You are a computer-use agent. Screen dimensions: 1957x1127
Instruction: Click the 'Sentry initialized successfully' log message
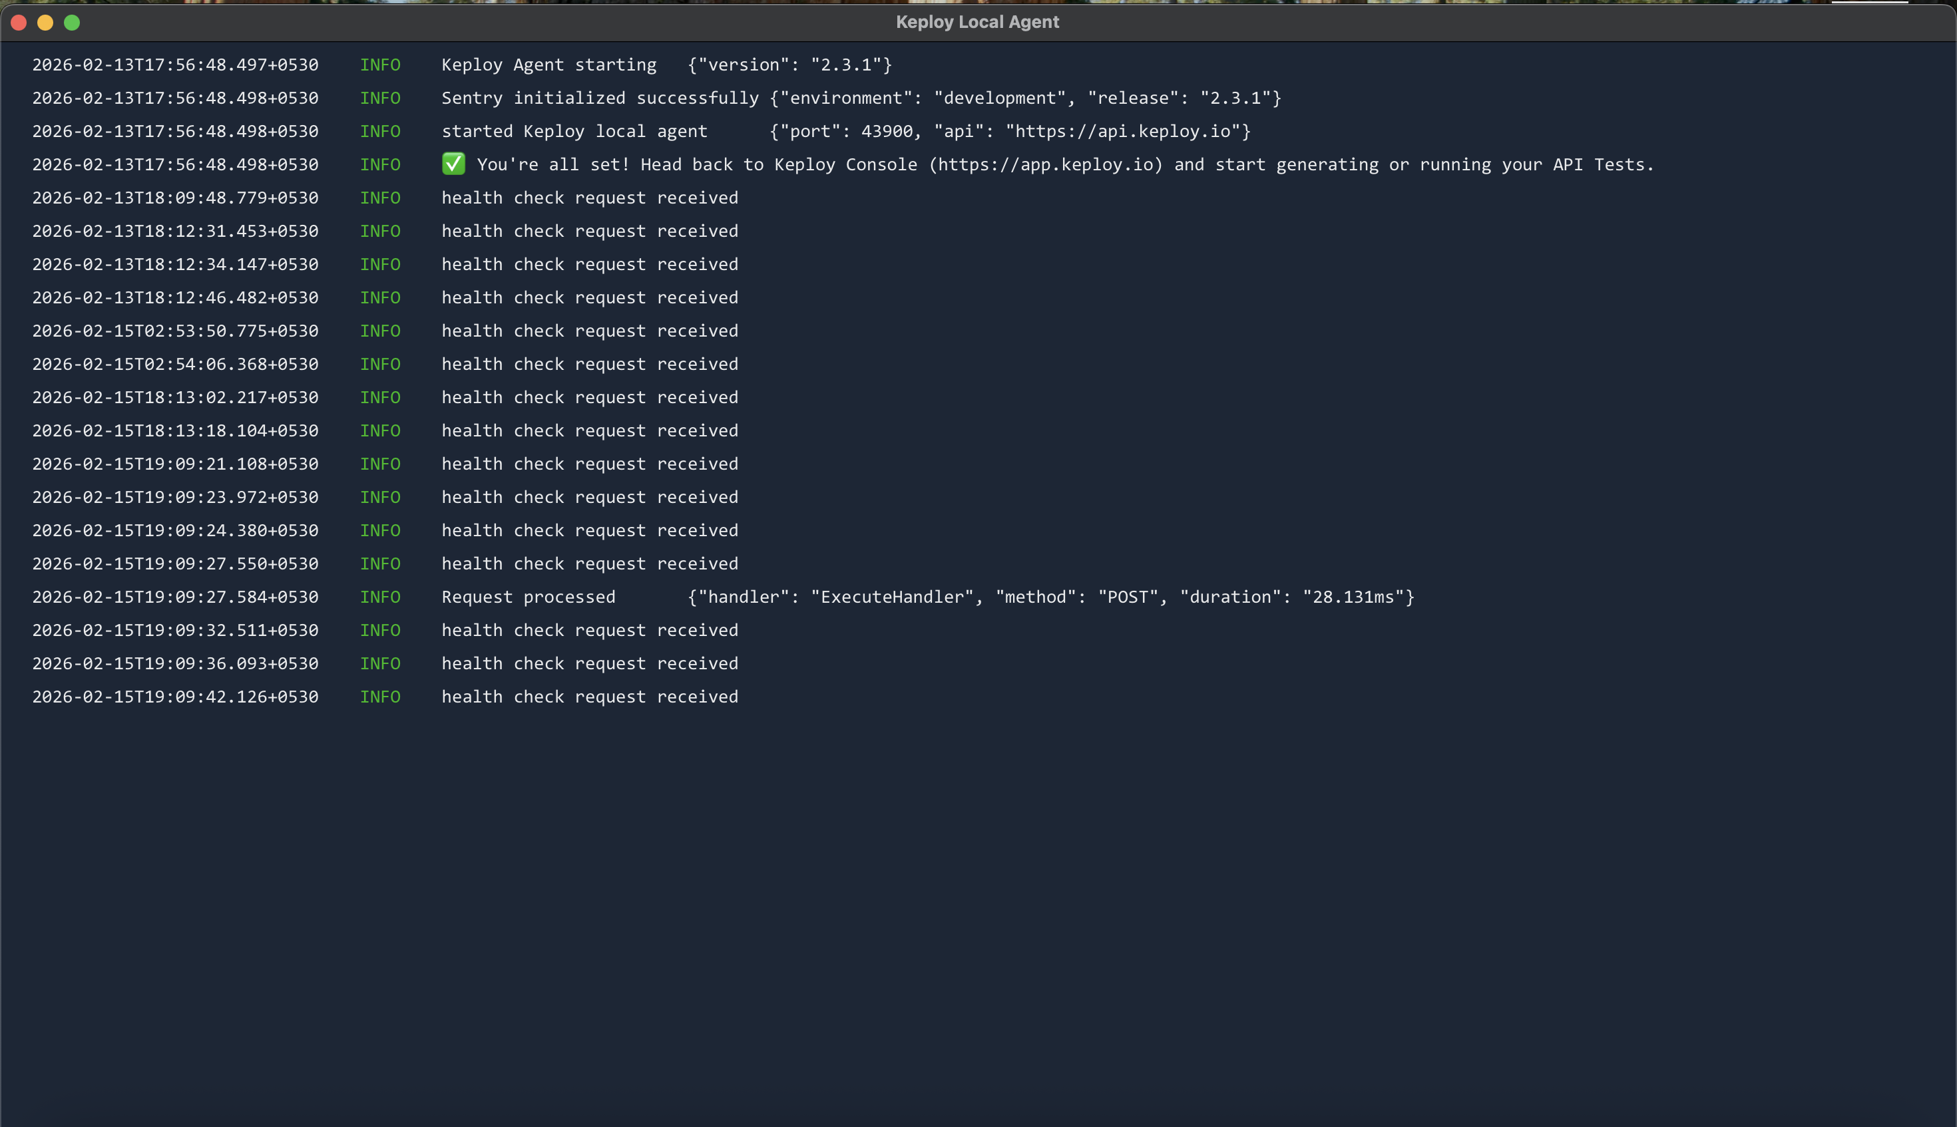pos(599,98)
